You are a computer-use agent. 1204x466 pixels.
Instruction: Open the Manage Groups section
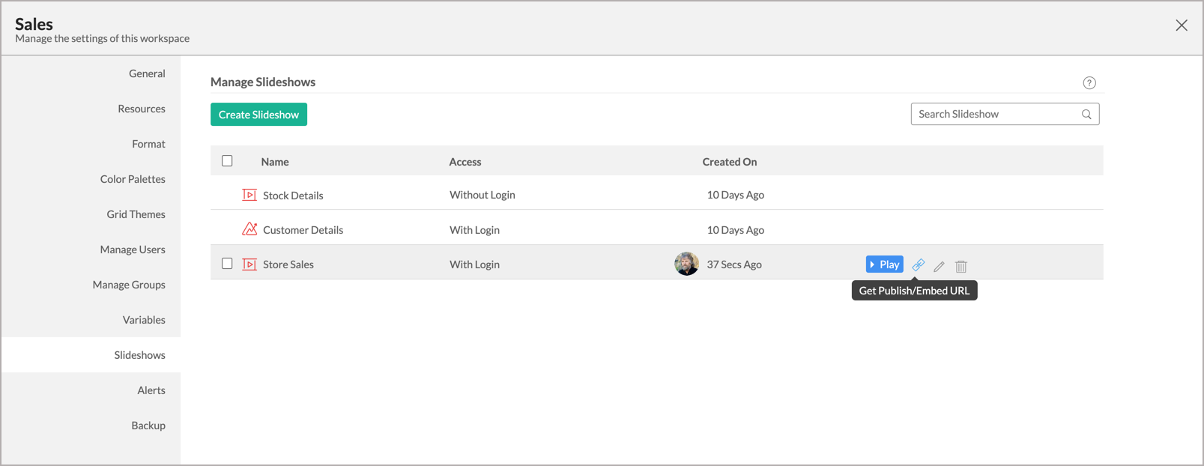pos(129,285)
